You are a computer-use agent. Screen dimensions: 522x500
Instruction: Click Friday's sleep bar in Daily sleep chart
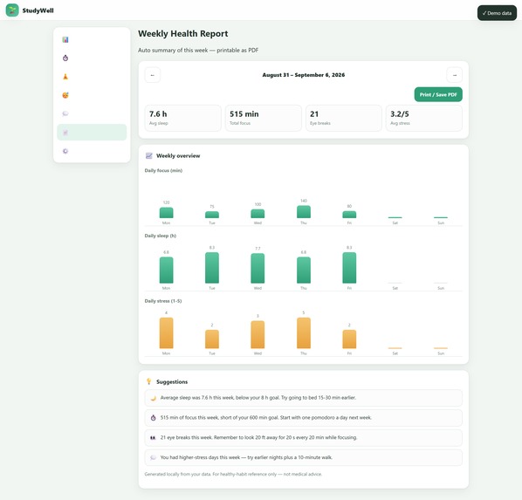click(x=349, y=268)
